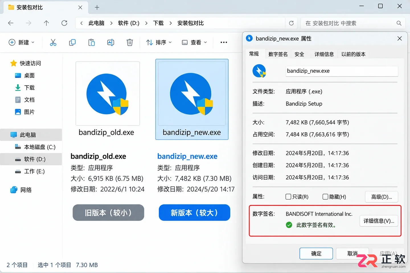Open the 新建 dropdown menu

click(22, 42)
